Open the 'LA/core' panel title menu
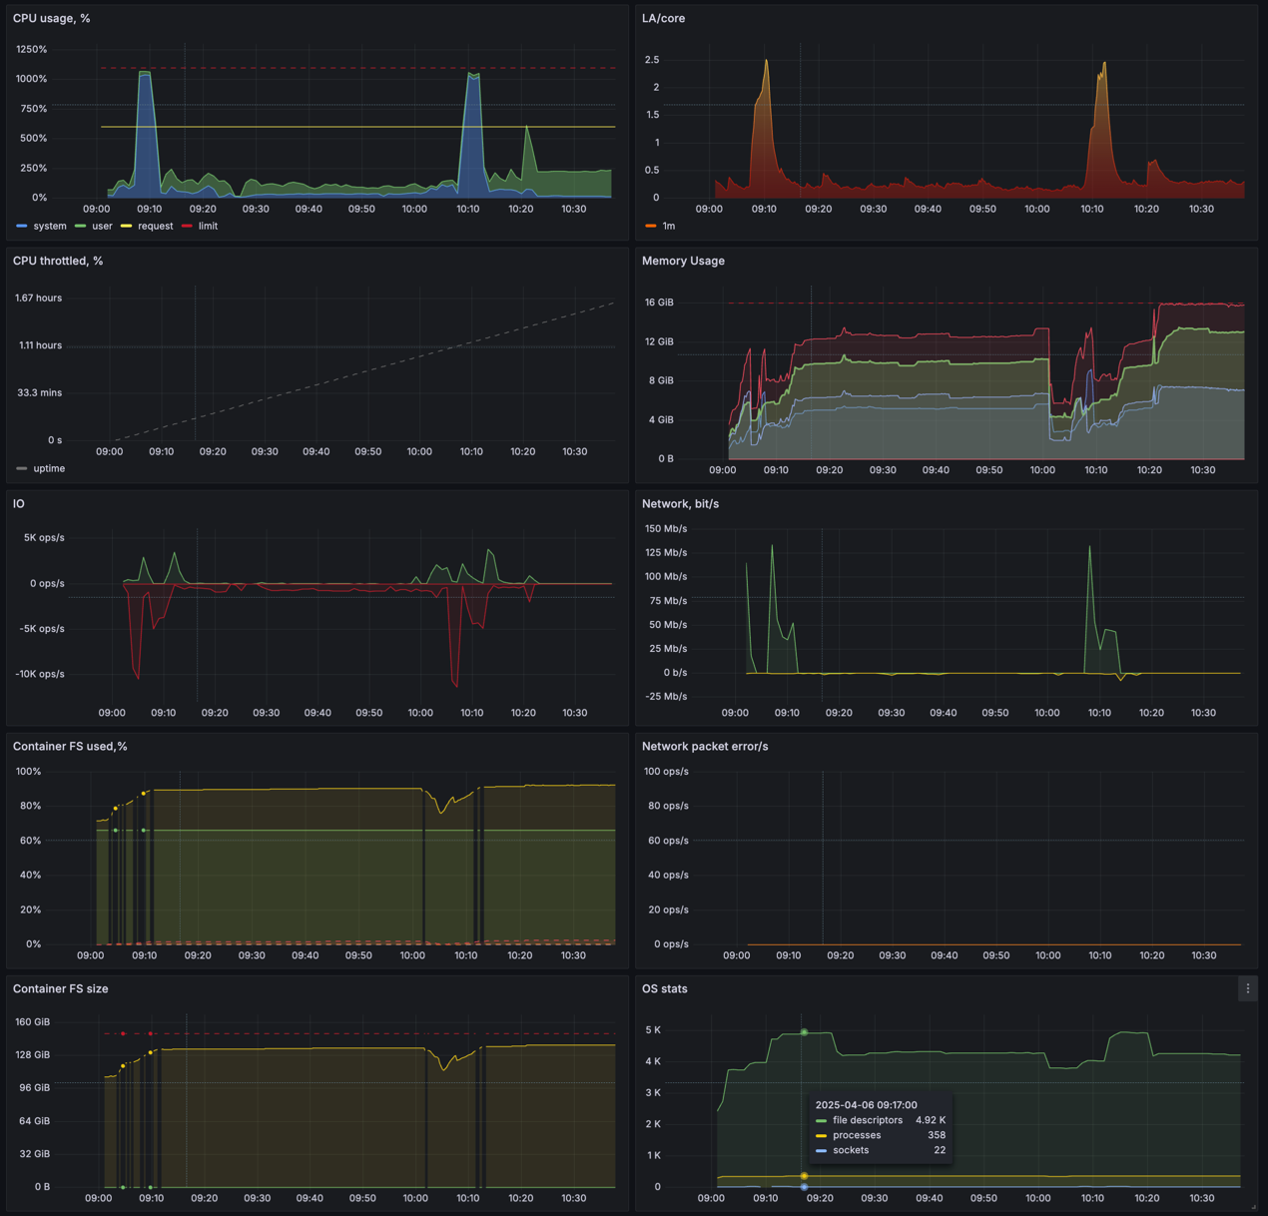The height and width of the screenshot is (1216, 1268). [663, 18]
